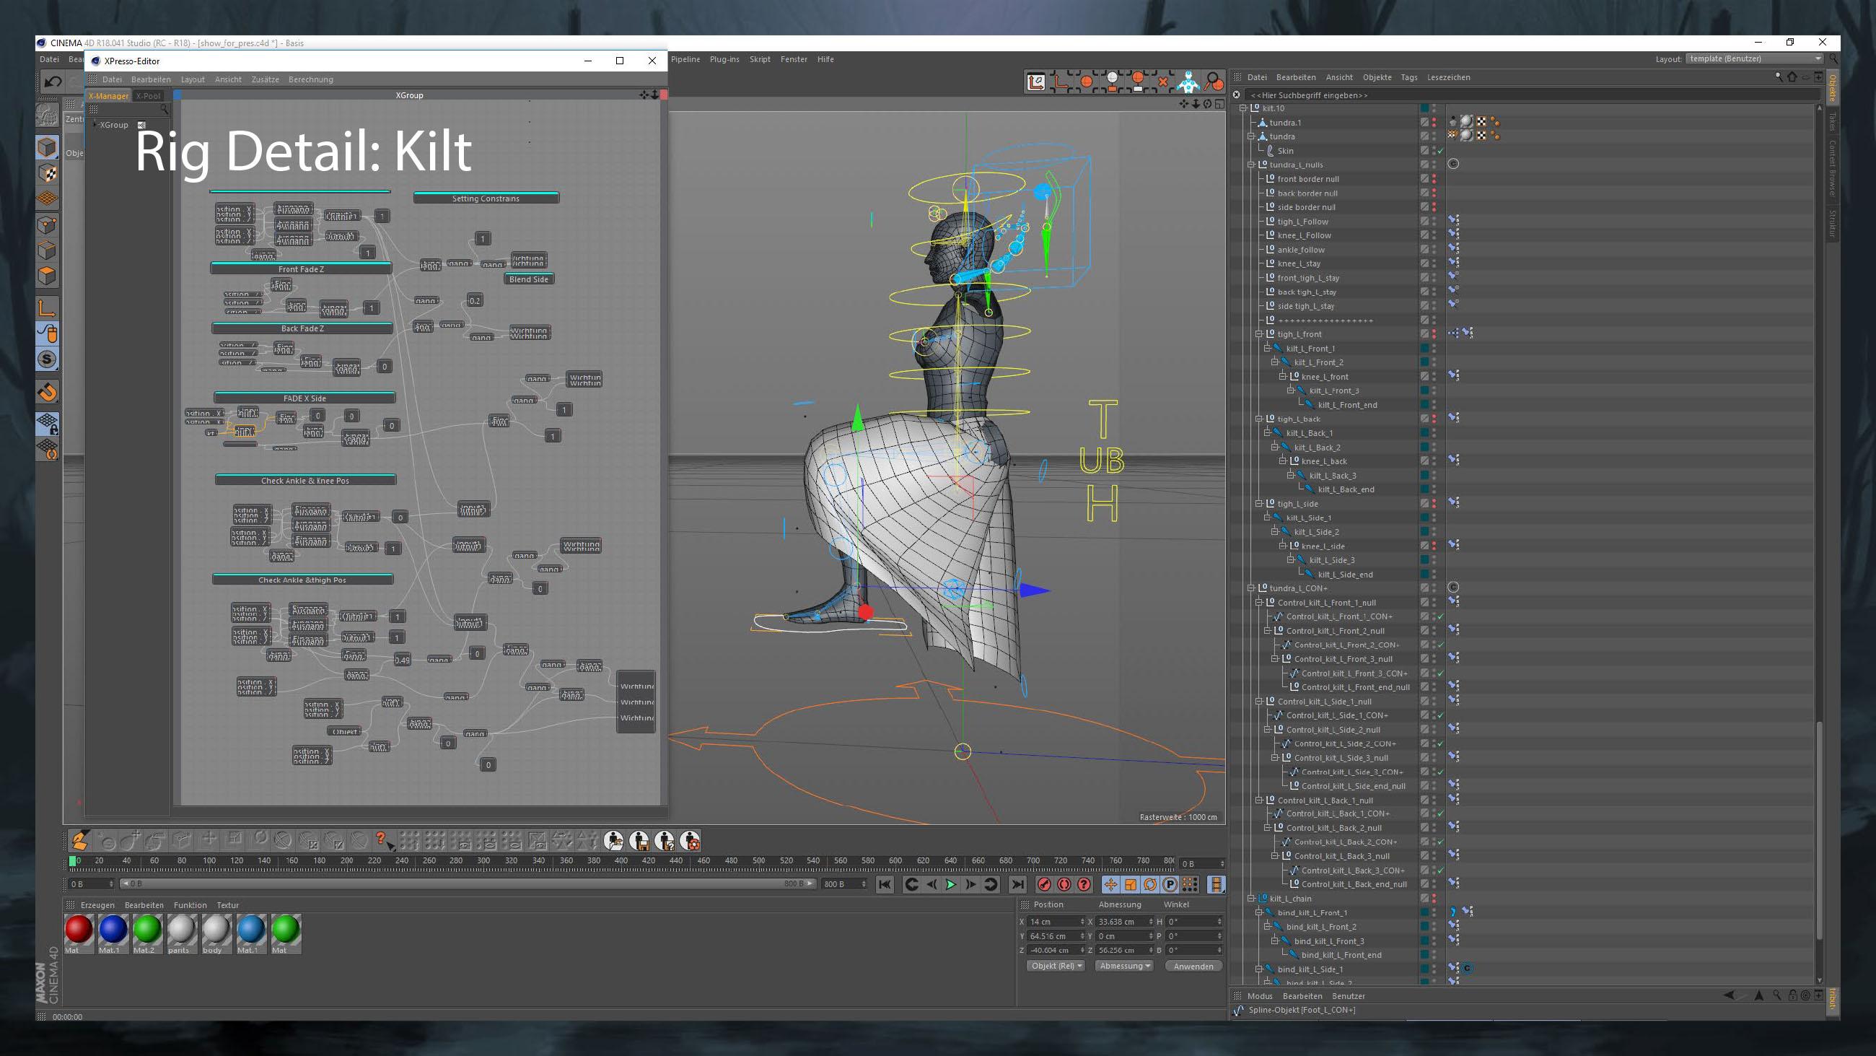
Task: Collapse the tundra_L_CON+ hierarchy
Action: (x=1251, y=588)
